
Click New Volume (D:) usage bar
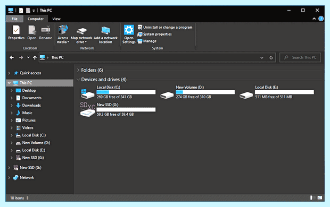coord(205,92)
